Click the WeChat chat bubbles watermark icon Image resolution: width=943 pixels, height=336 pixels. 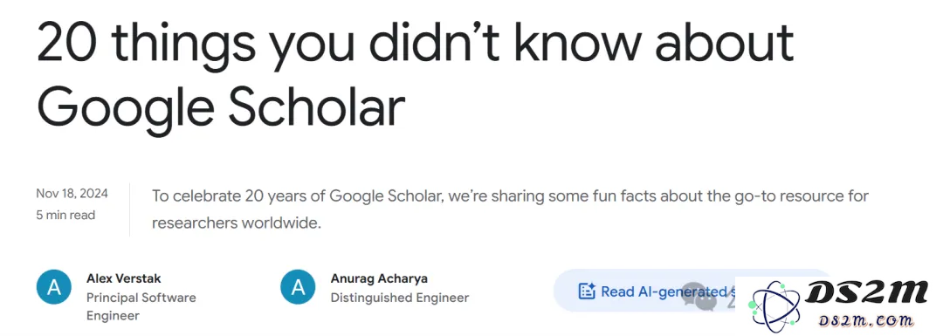(699, 297)
